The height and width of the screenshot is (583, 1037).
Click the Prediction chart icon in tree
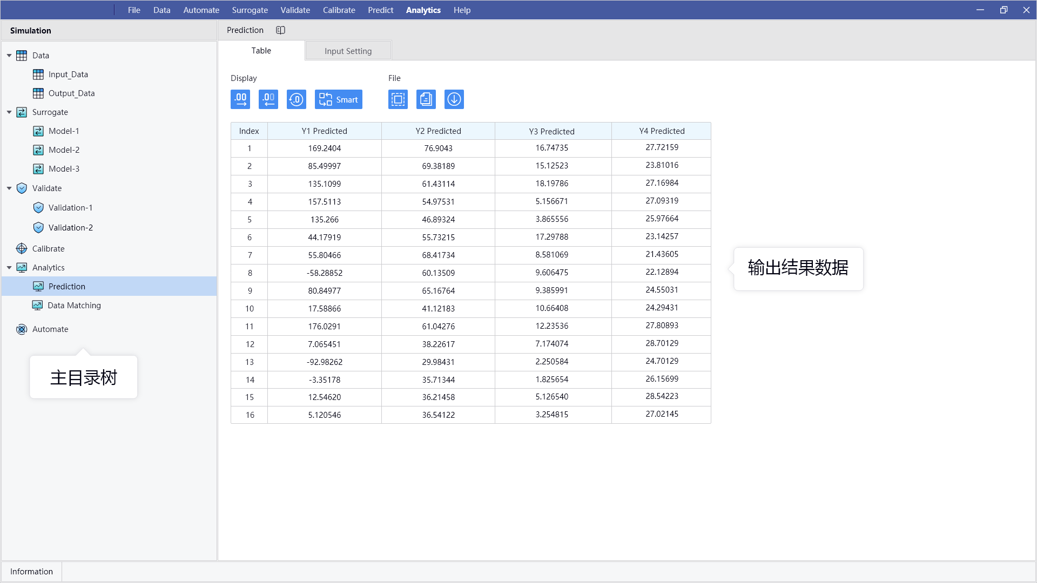pyautogui.click(x=38, y=287)
